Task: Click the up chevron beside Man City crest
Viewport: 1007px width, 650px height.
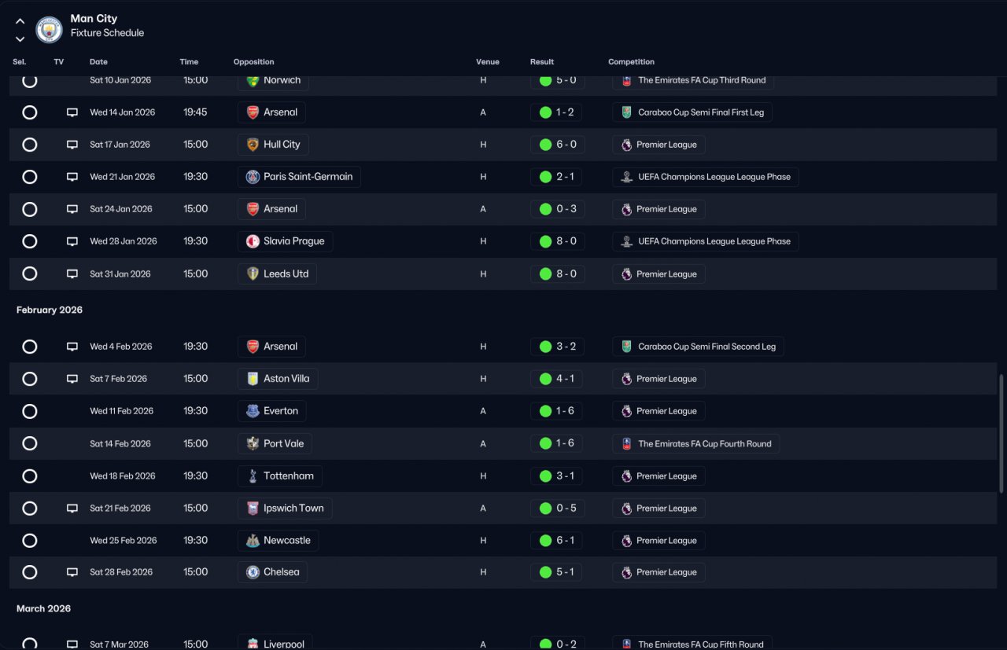Action: [x=20, y=22]
